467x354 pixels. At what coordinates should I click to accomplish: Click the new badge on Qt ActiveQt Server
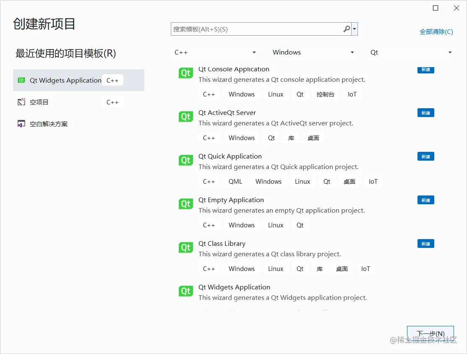(x=425, y=113)
